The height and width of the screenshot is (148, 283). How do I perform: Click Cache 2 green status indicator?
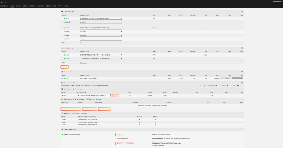coord(64,59)
